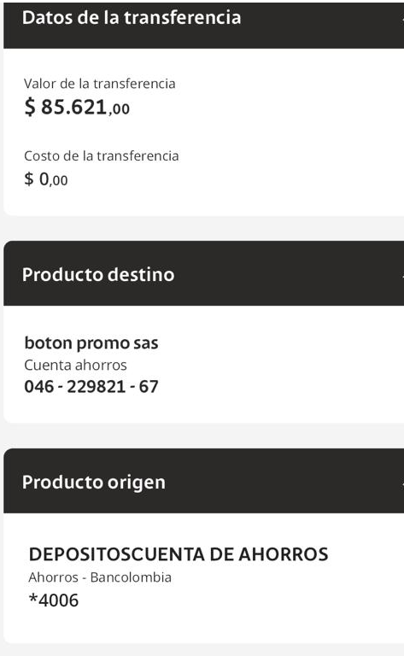The width and height of the screenshot is (404, 656).
Task: Tap the gray gap above the Producto destino header
Action: pos(203,228)
